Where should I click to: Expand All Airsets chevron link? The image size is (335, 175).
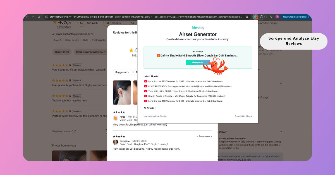150,108
